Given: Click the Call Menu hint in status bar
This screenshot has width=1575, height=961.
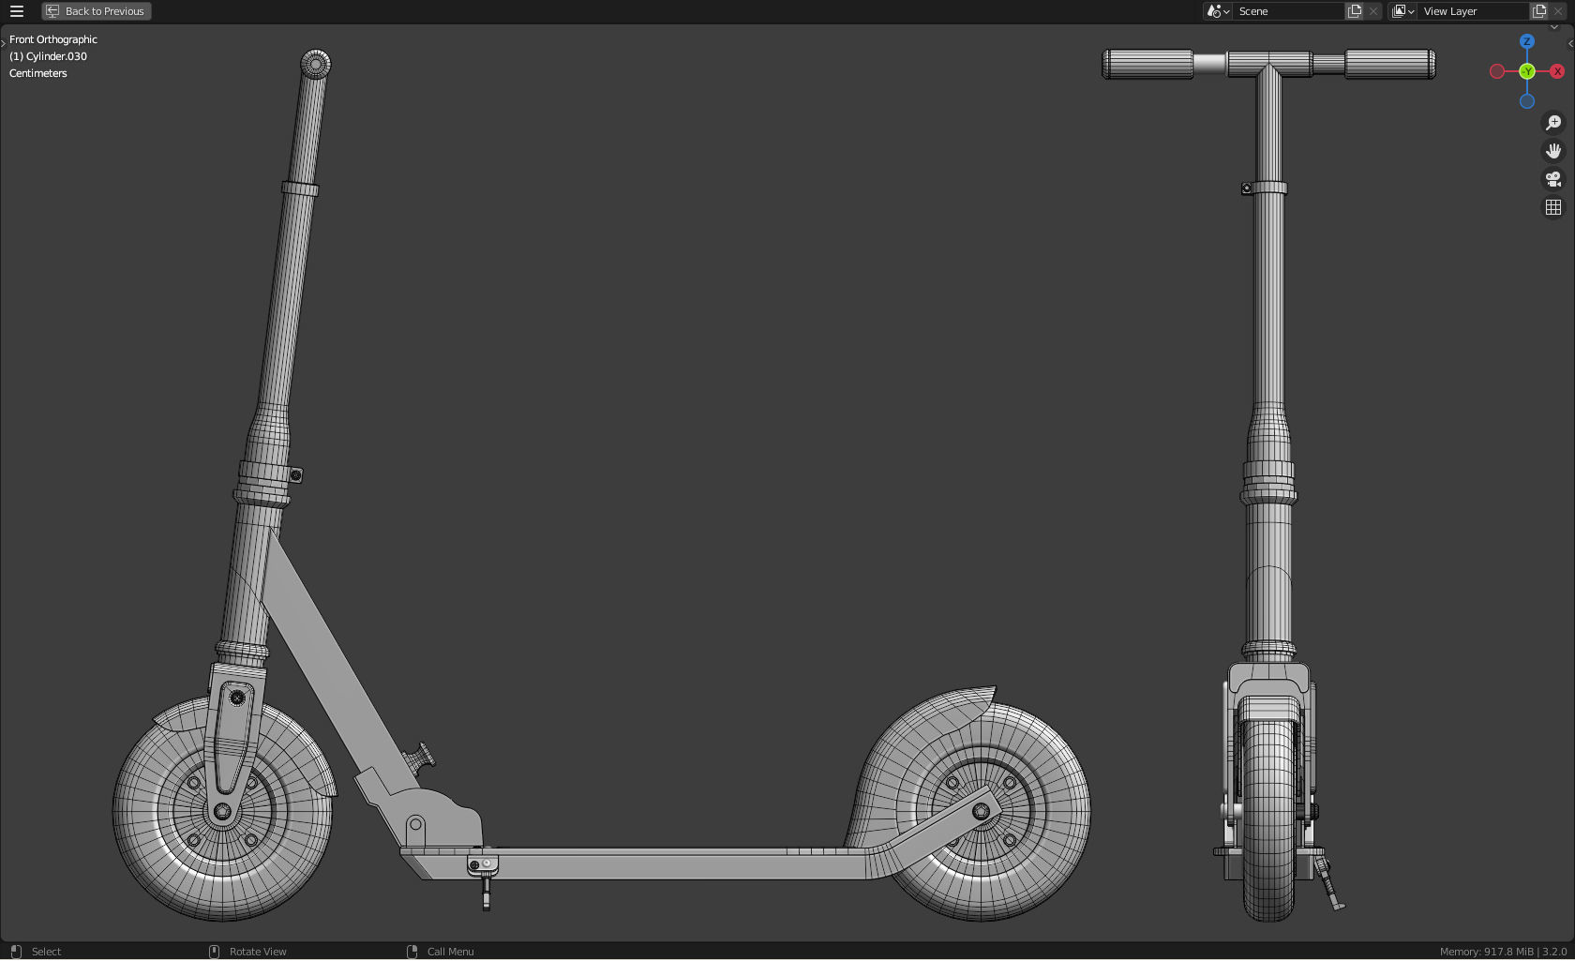Looking at the screenshot, I should pyautogui.click(x=450, y=952).
